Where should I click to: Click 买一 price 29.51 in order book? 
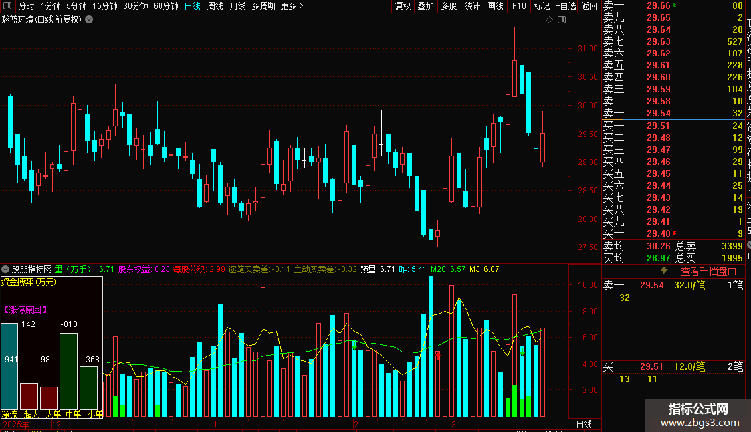tap(659, 126)
